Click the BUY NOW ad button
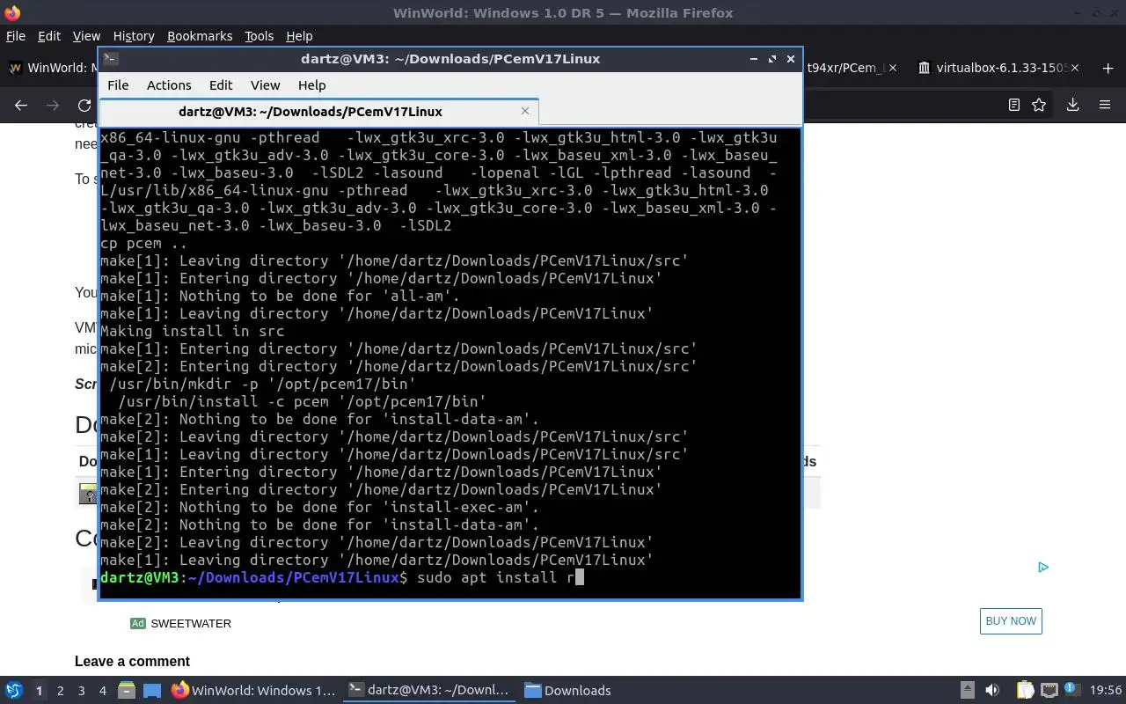Image resolution: width=1126 pixels, height=704 pixels. click(x=1011, y=620)
